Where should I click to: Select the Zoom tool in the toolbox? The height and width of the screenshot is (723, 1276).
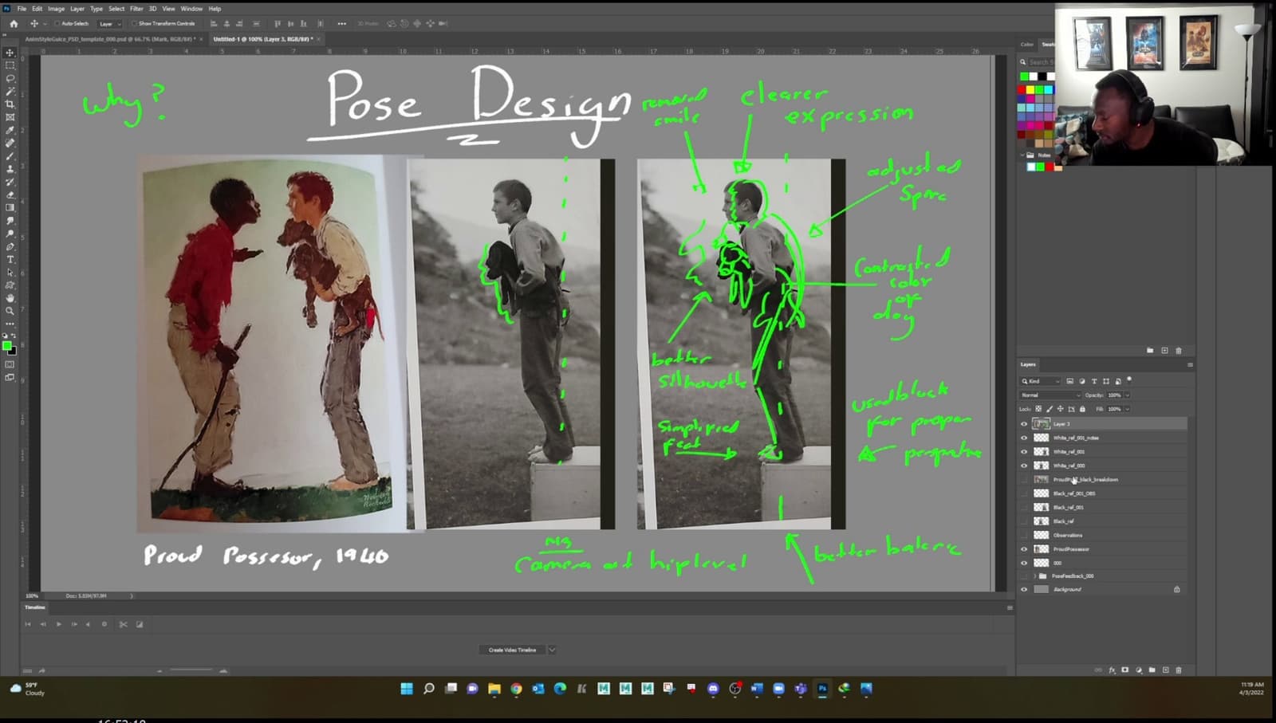coord(10,311)
